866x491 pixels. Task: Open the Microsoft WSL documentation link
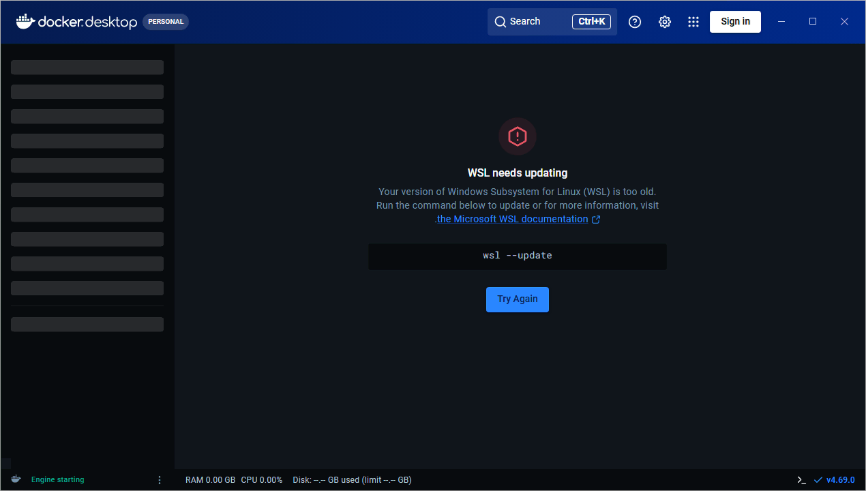click(x=511, y=220)
